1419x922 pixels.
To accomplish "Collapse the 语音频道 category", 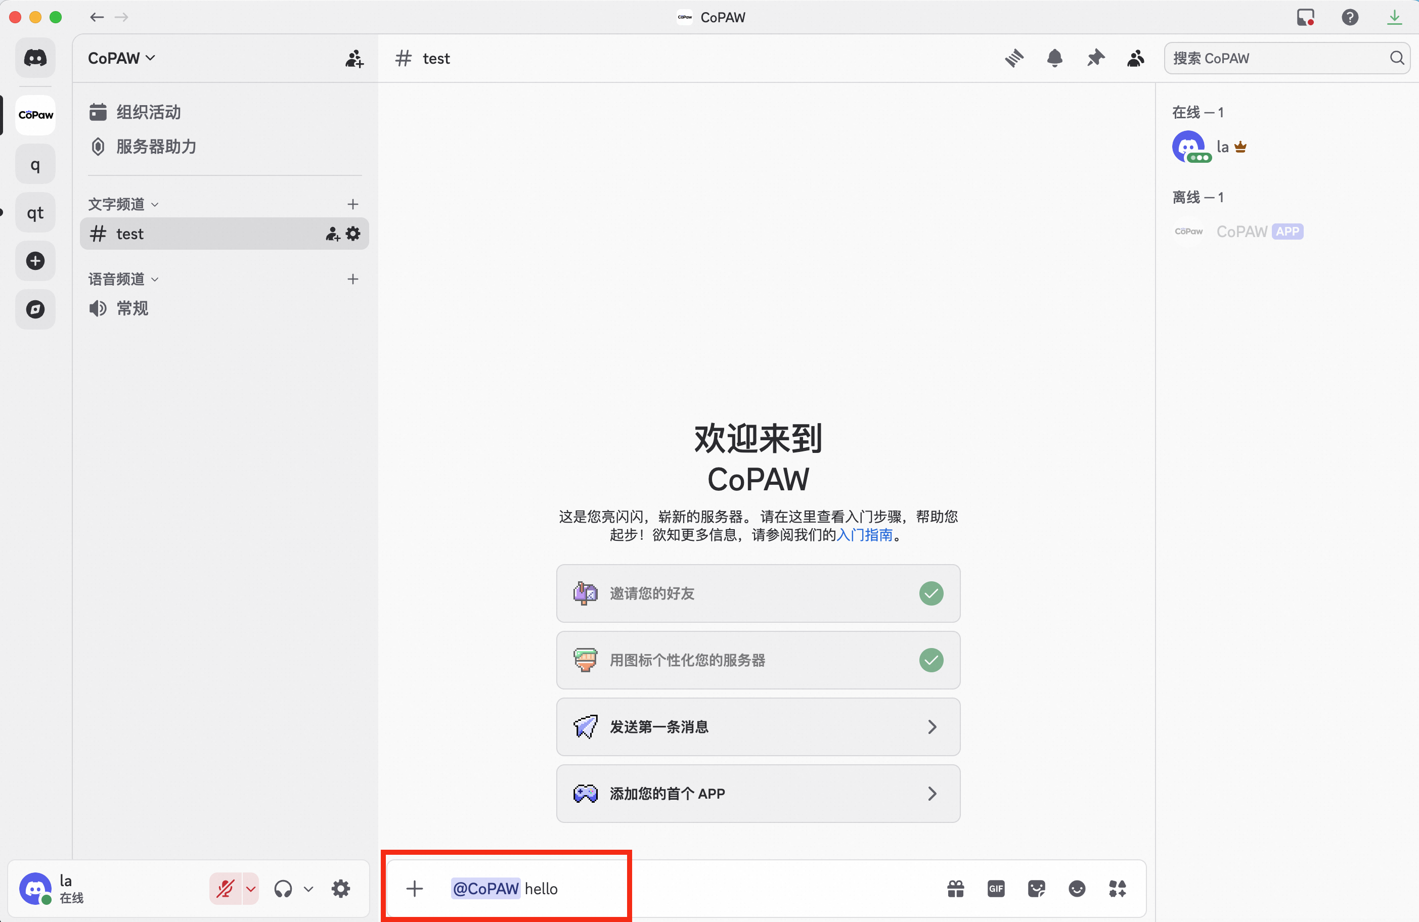I will coord(123,279).
